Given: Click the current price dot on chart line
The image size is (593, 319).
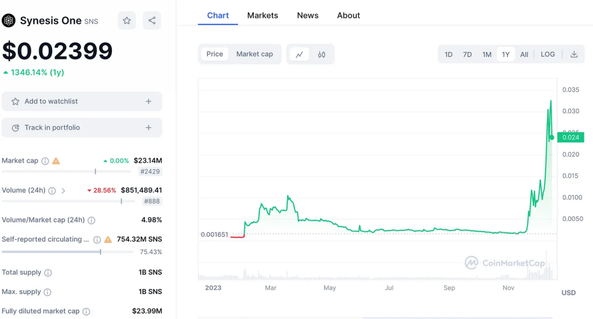Looking at the screenshot, I should click(552, 138).
